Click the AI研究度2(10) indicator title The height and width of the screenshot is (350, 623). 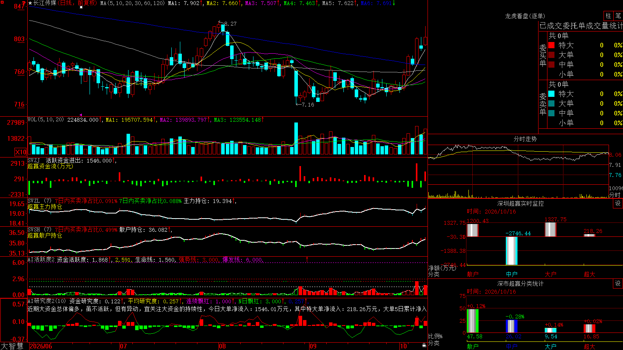[x=47, y=301]
